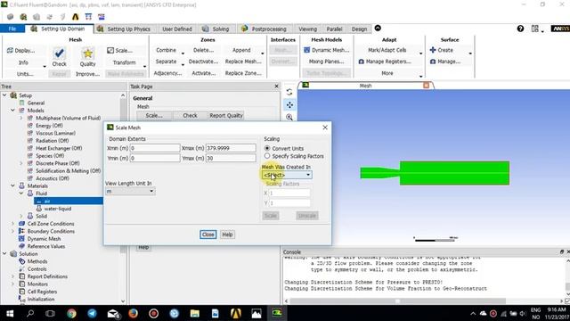Open View Length Unit In dropdown

point(130,191)
